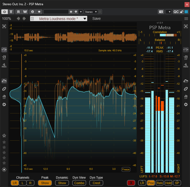Enable the Hold meter option
Image resolution: width=190 pixels, height=187 pixels.
point(168,183)
